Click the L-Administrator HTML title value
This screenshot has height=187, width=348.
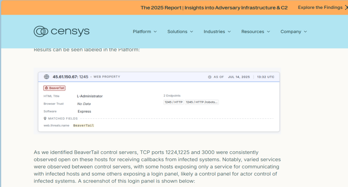pyautogui.click(x=89, y=96)
